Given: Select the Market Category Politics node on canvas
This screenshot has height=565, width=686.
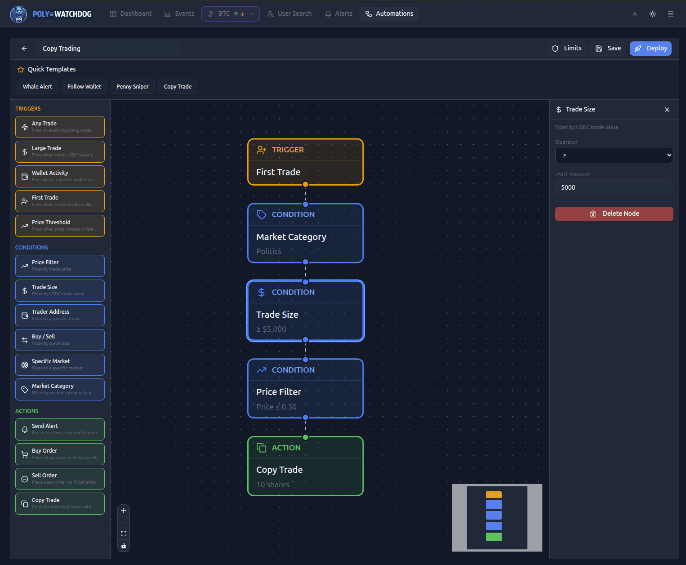Looking at the screenshot, I should pos(305,233).
